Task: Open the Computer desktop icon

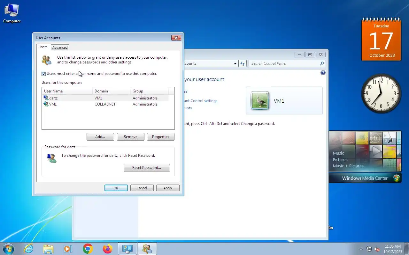Action: tap(12, 13)
